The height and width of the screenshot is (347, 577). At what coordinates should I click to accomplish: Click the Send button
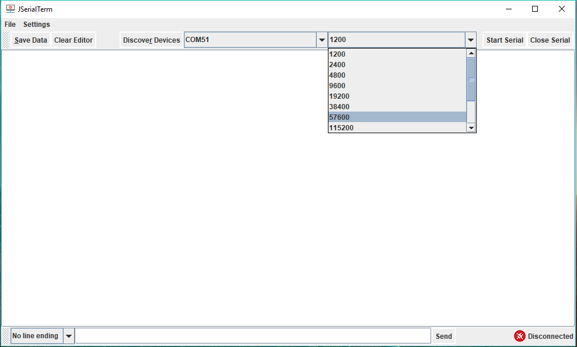click(443, 336)
